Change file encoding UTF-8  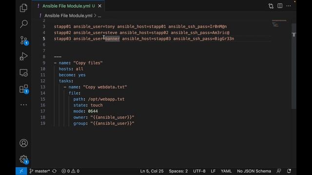[199, 171]
